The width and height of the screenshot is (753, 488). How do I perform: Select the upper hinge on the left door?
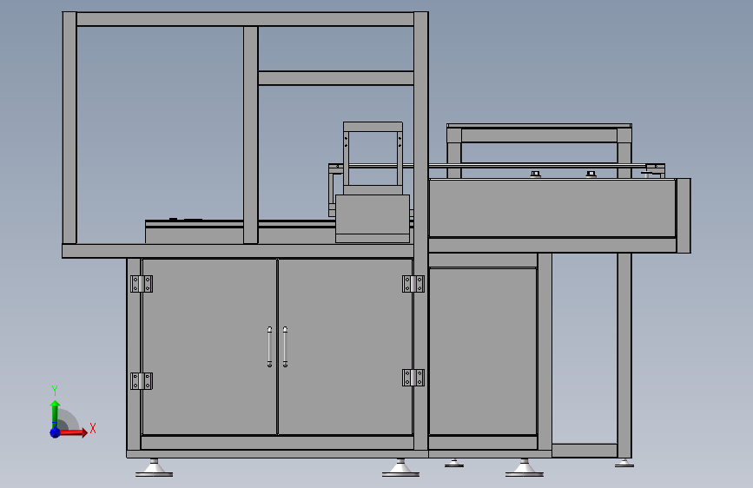tap(142, 284)
